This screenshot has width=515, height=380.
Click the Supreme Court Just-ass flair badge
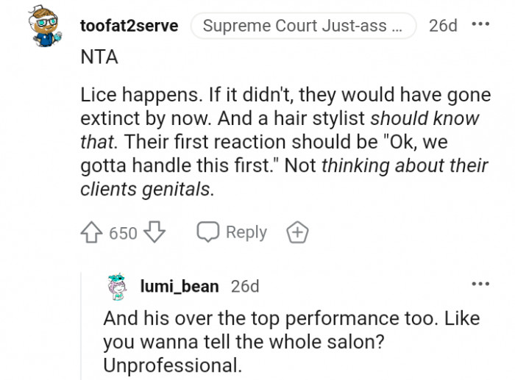coord(302,26)
